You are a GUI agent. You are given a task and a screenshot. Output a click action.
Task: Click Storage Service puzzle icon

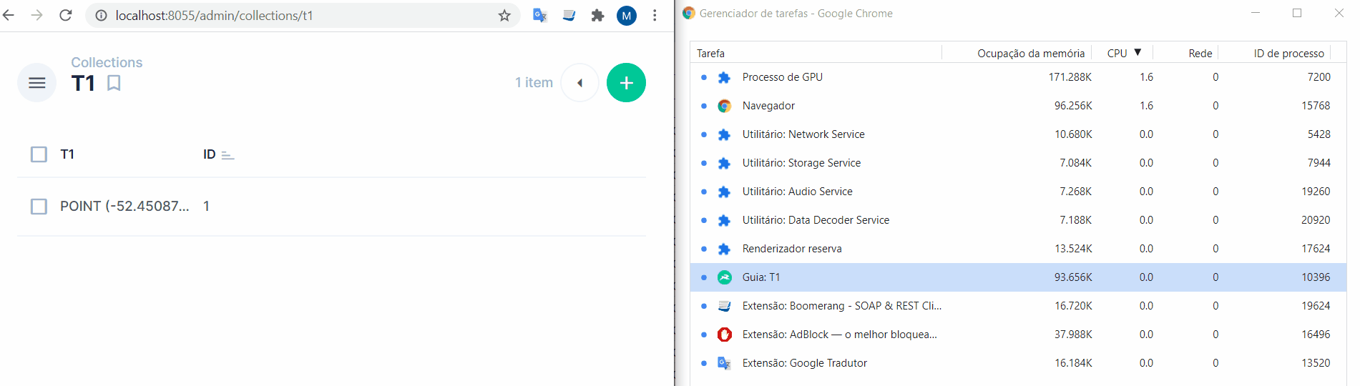(x=724, y=163)
